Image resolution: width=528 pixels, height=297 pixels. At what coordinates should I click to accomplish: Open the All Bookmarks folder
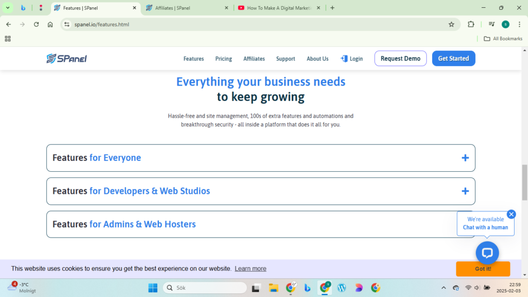pos(503,39)
